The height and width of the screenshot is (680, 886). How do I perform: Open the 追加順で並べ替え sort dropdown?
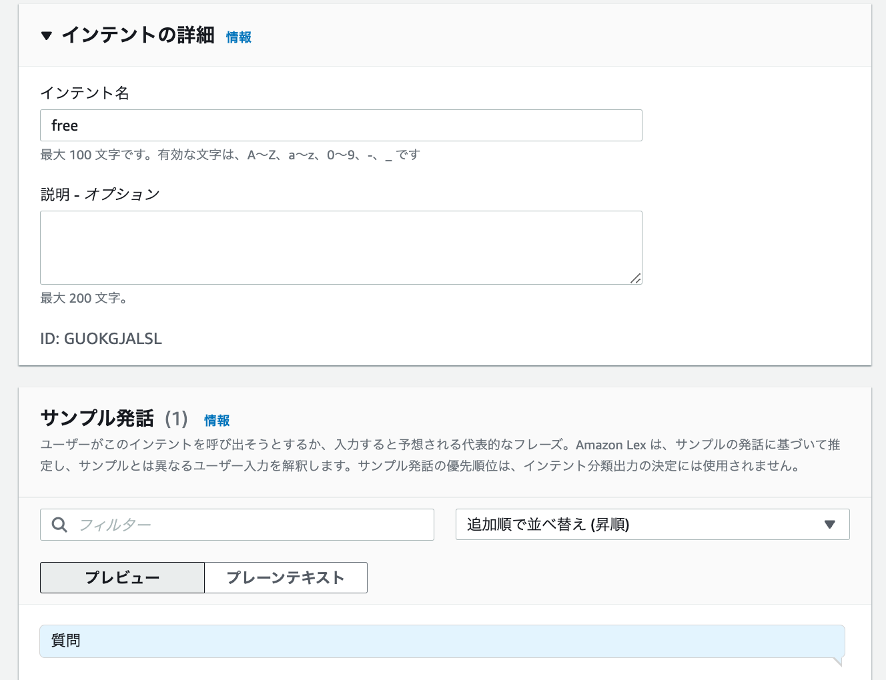652,525
